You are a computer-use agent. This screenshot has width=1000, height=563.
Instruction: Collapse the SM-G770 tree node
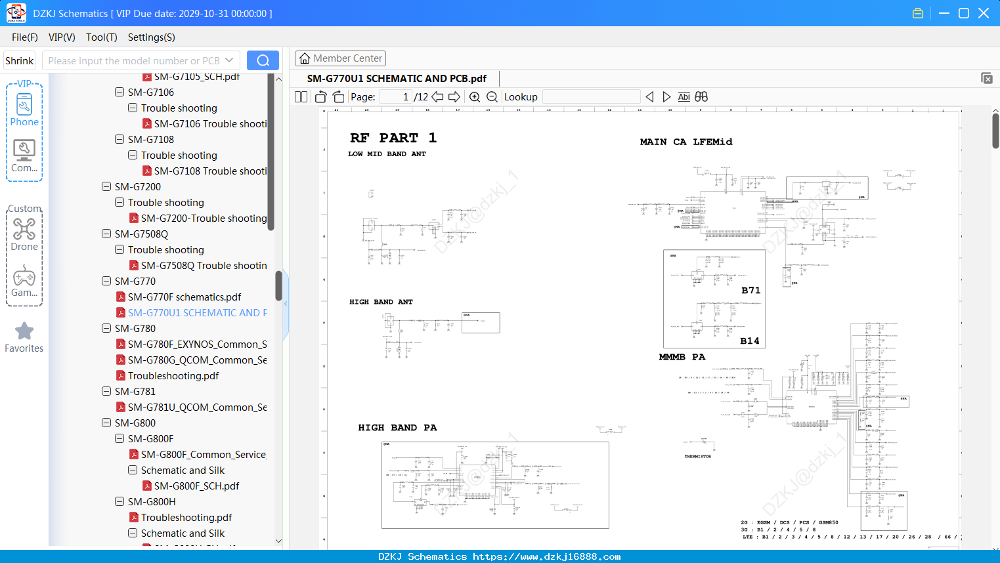click(x=106, y=281)
